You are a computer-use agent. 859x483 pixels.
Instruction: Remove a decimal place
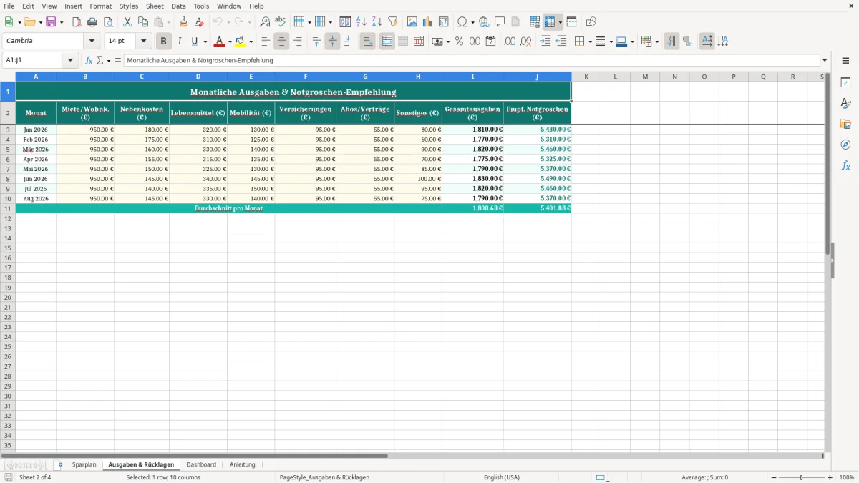(525, 42)
